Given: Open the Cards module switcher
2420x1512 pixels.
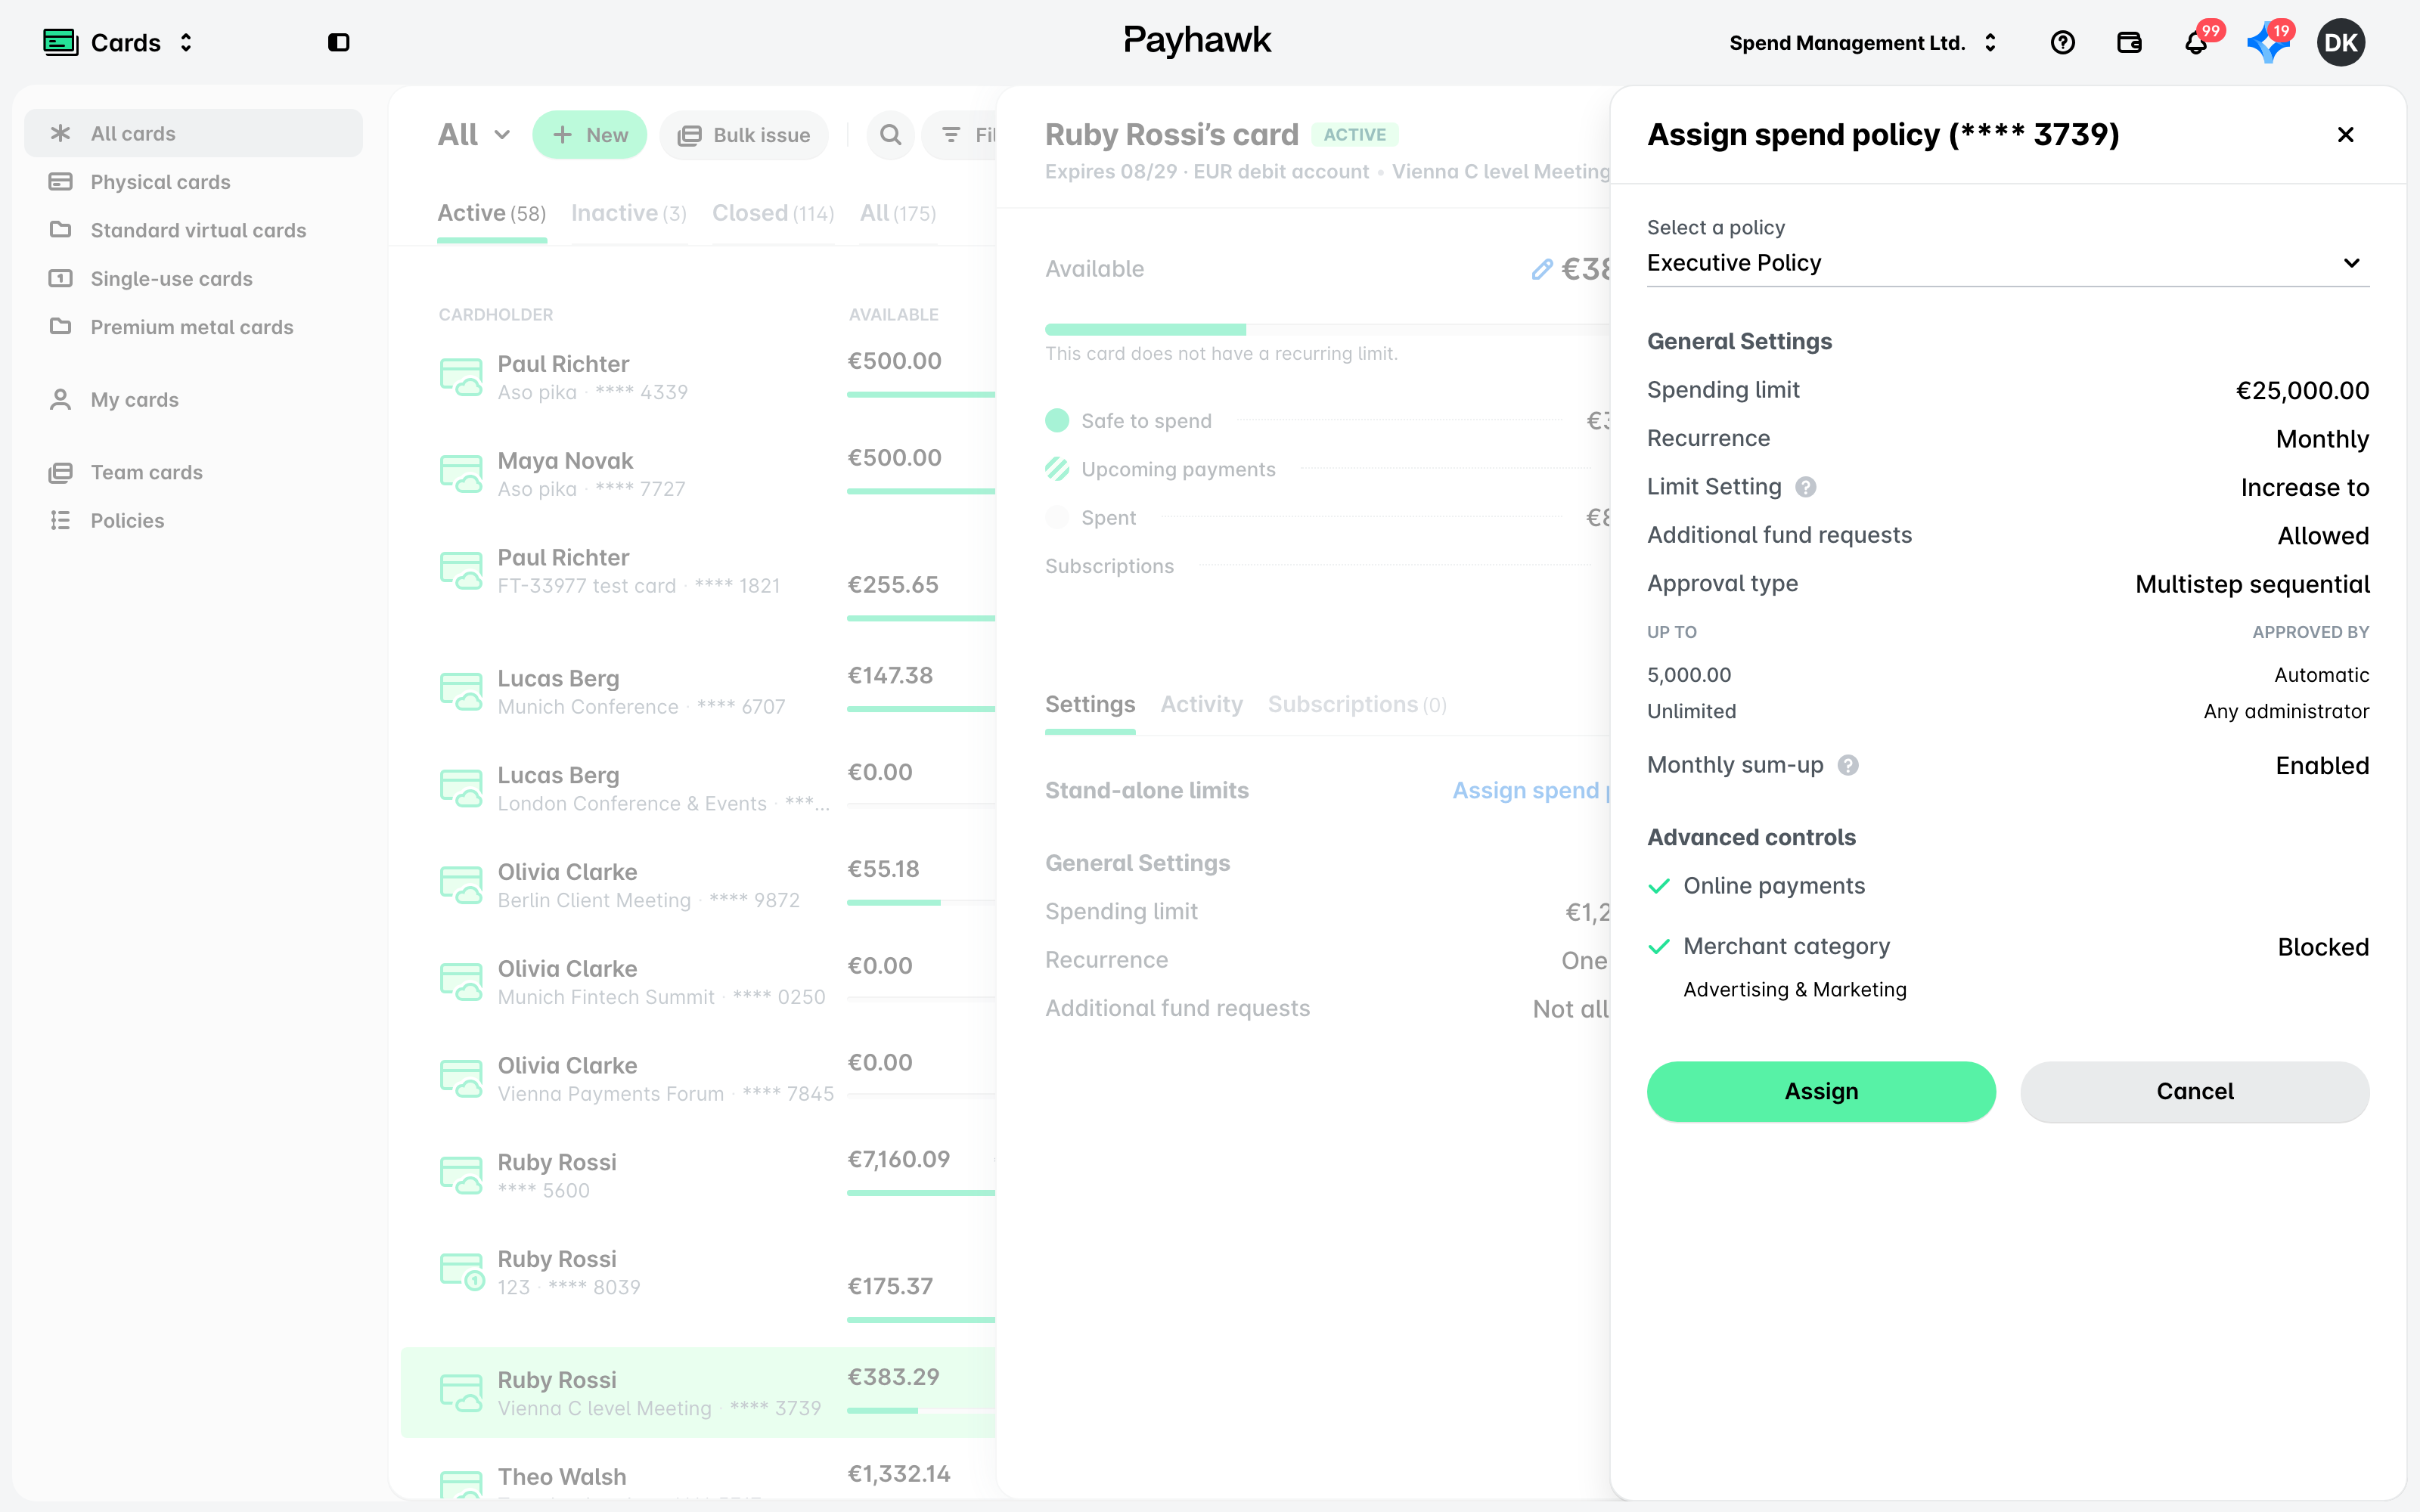Looking at the screenshot, I should click(x=119, y=42).
